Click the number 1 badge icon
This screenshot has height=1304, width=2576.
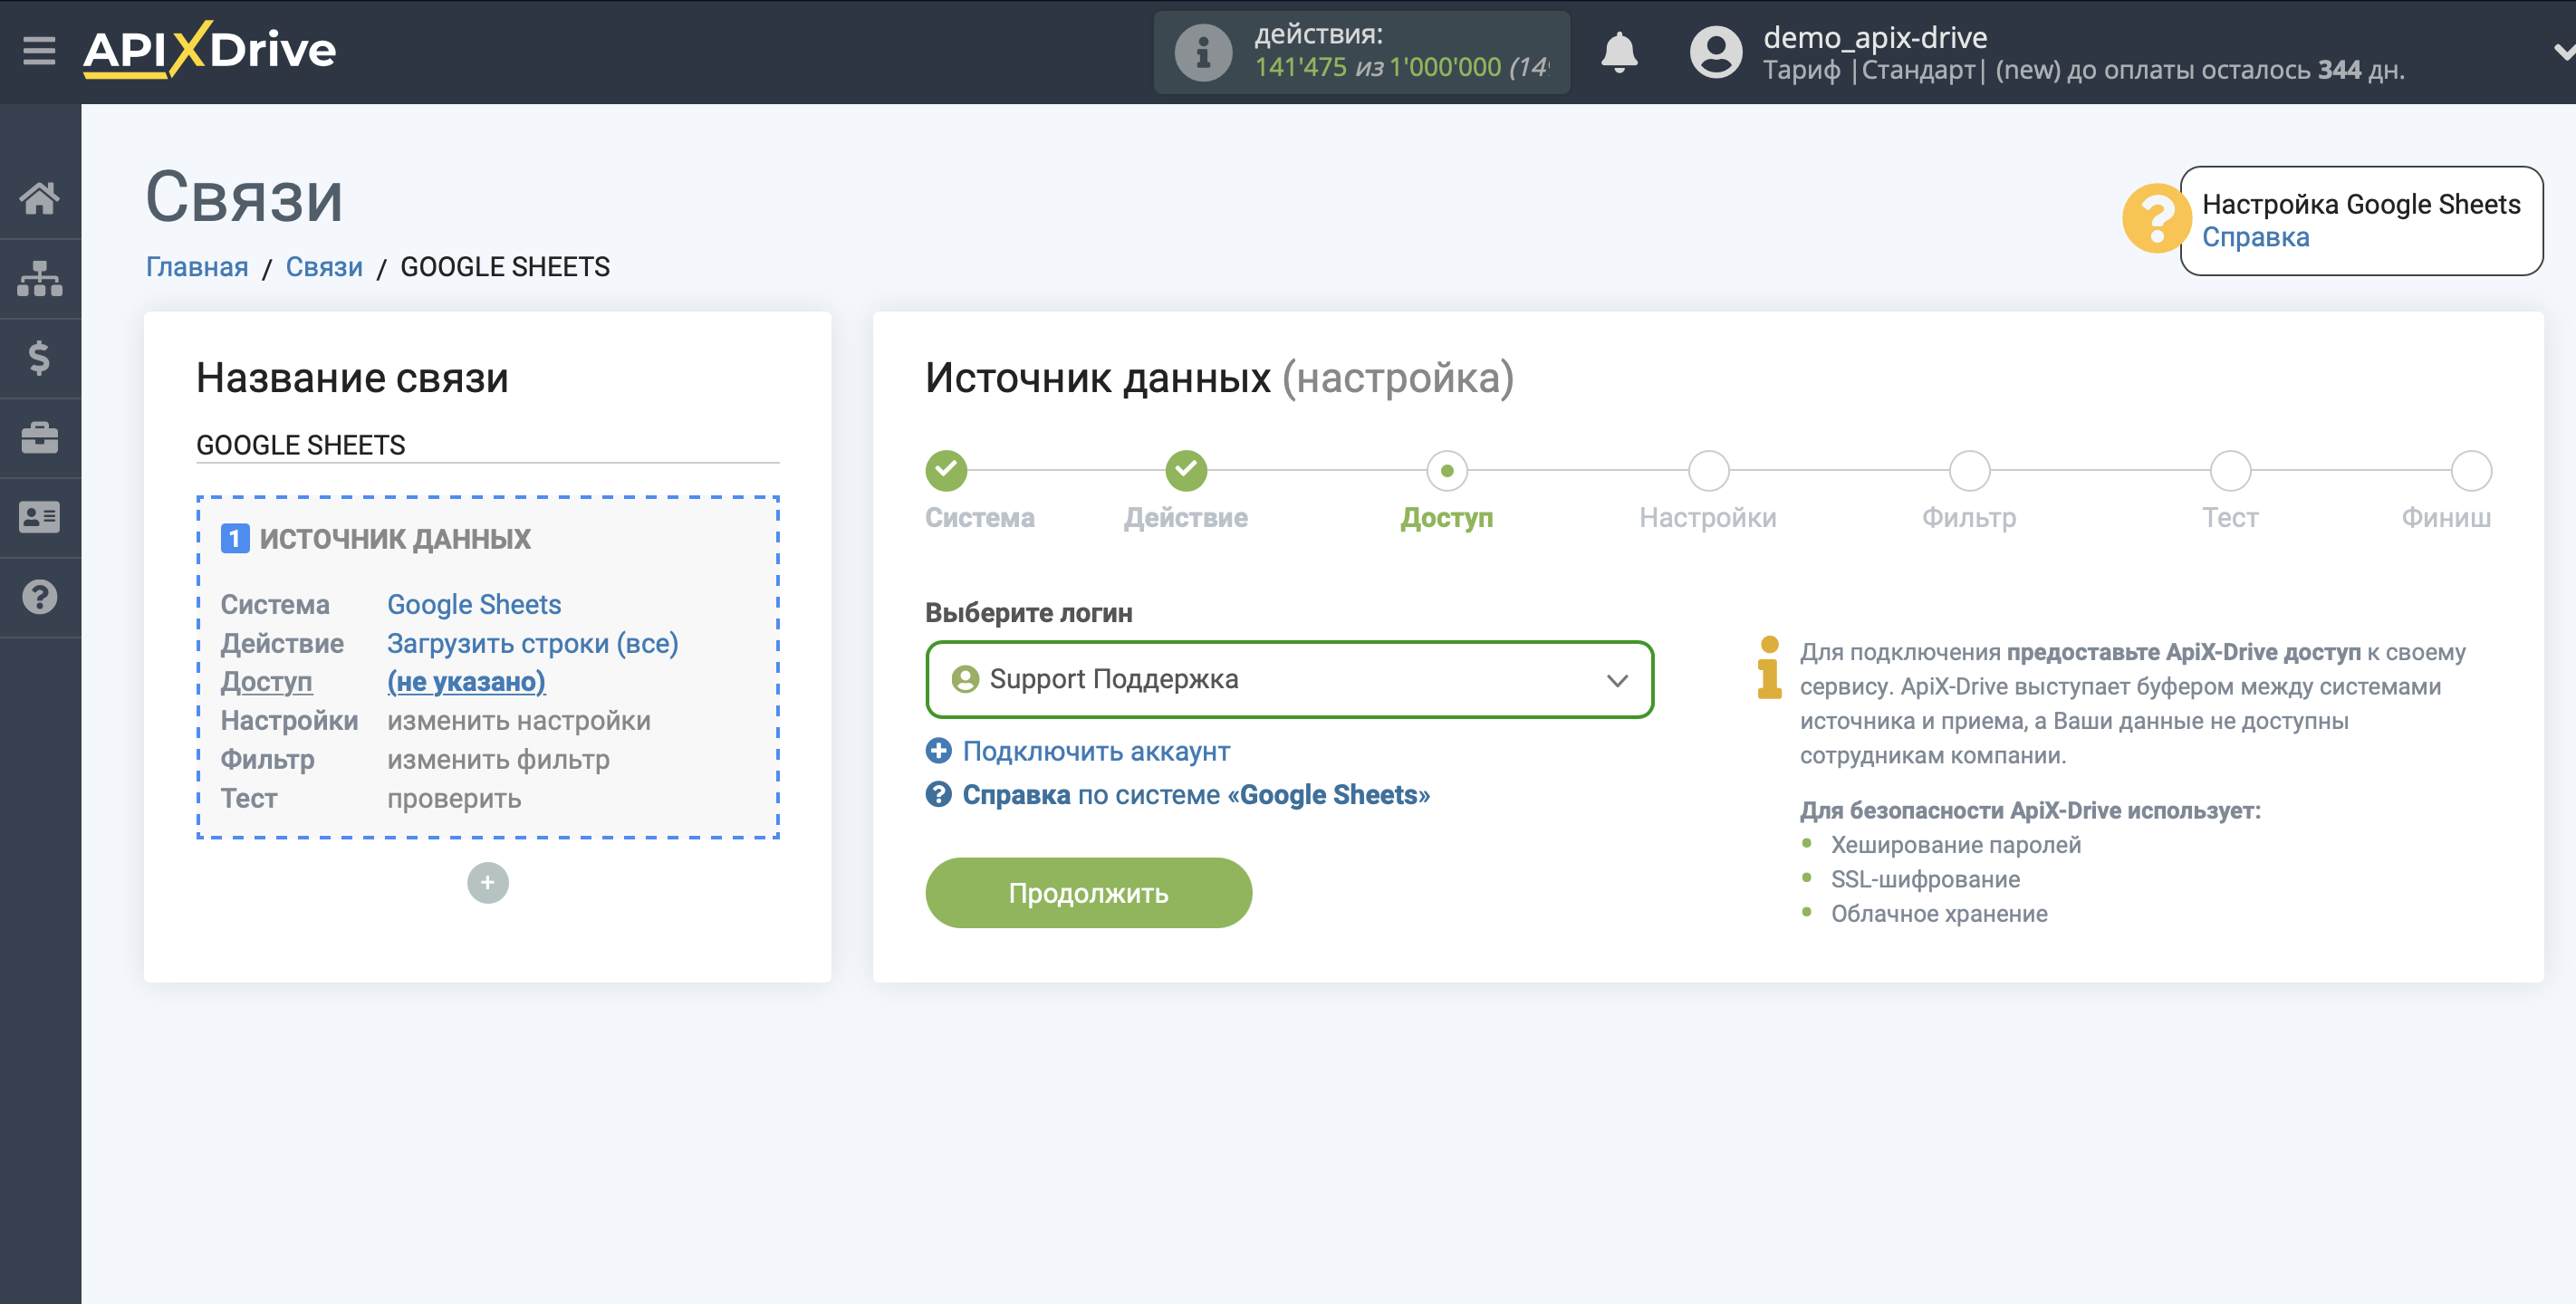click(234, 539)
